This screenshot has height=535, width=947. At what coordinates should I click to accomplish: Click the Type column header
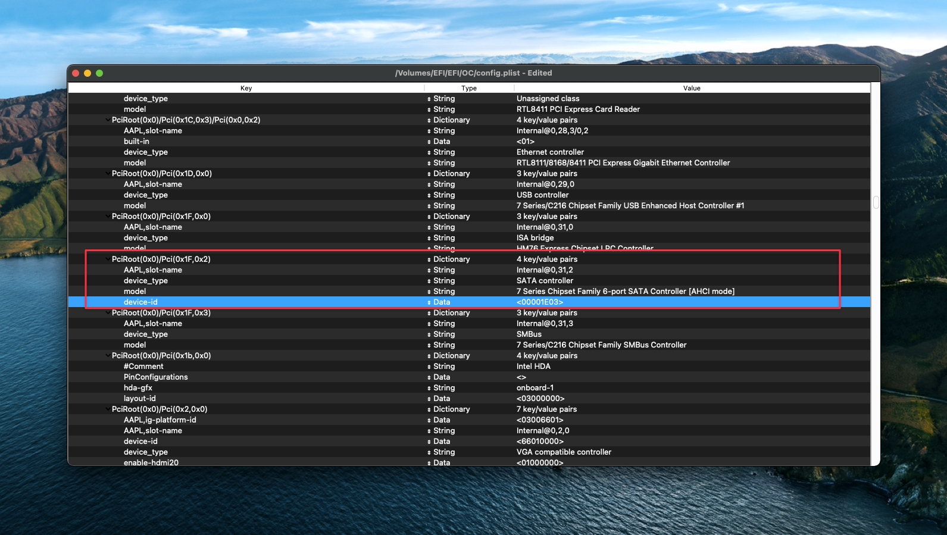pyautogui.click(x=468, y=88)
